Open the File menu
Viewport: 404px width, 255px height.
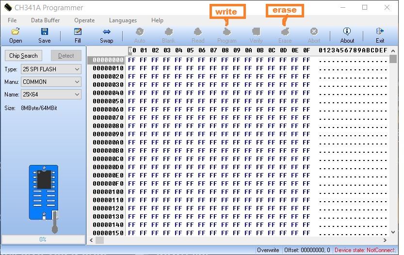tap(12, 20)
